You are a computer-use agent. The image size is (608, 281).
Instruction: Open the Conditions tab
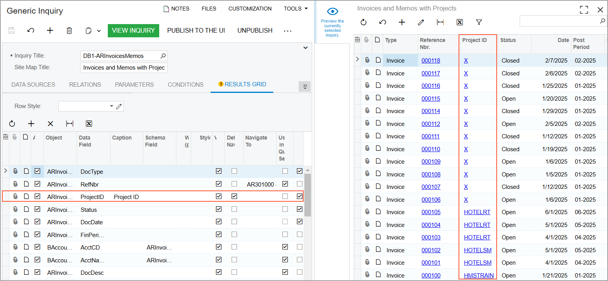[x=185, y=85]
